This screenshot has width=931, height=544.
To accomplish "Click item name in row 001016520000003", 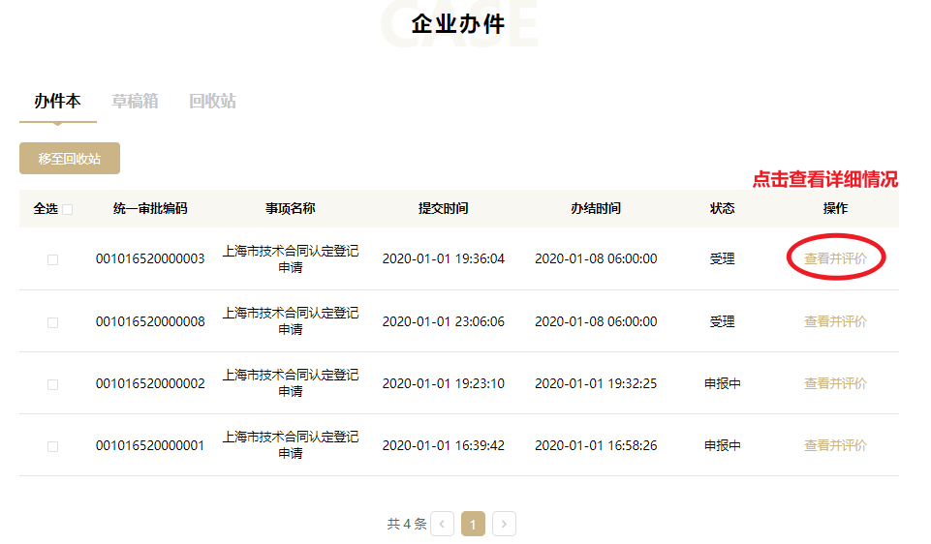I will 290,258.
